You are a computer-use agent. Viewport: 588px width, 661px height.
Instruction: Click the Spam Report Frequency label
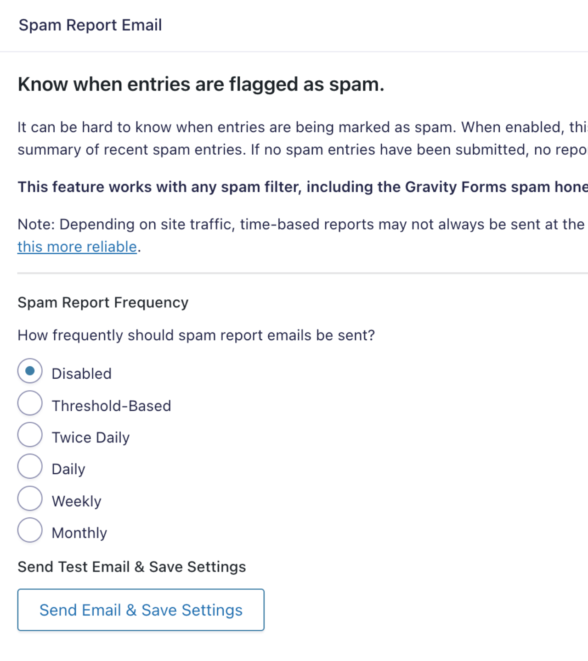[x=102, y=302]
